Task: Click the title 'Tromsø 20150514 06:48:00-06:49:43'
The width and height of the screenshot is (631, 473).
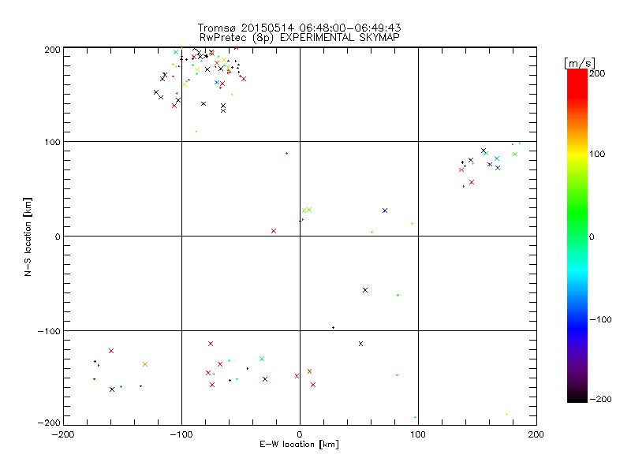Action: [x=299, y=28]
